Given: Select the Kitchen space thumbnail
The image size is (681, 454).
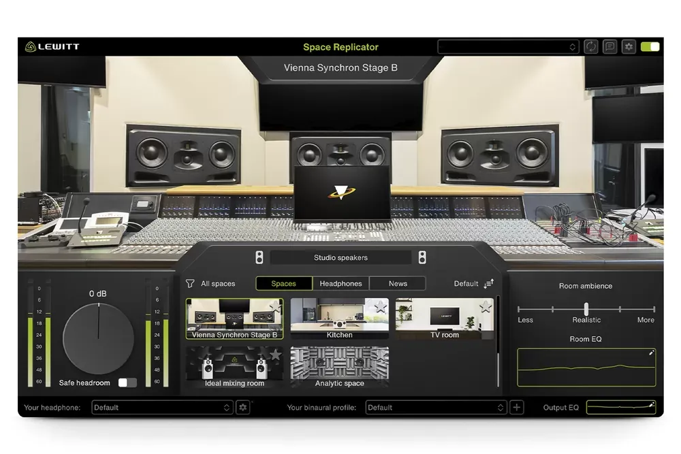Looking at the screenshot, I should coord(340,319).
